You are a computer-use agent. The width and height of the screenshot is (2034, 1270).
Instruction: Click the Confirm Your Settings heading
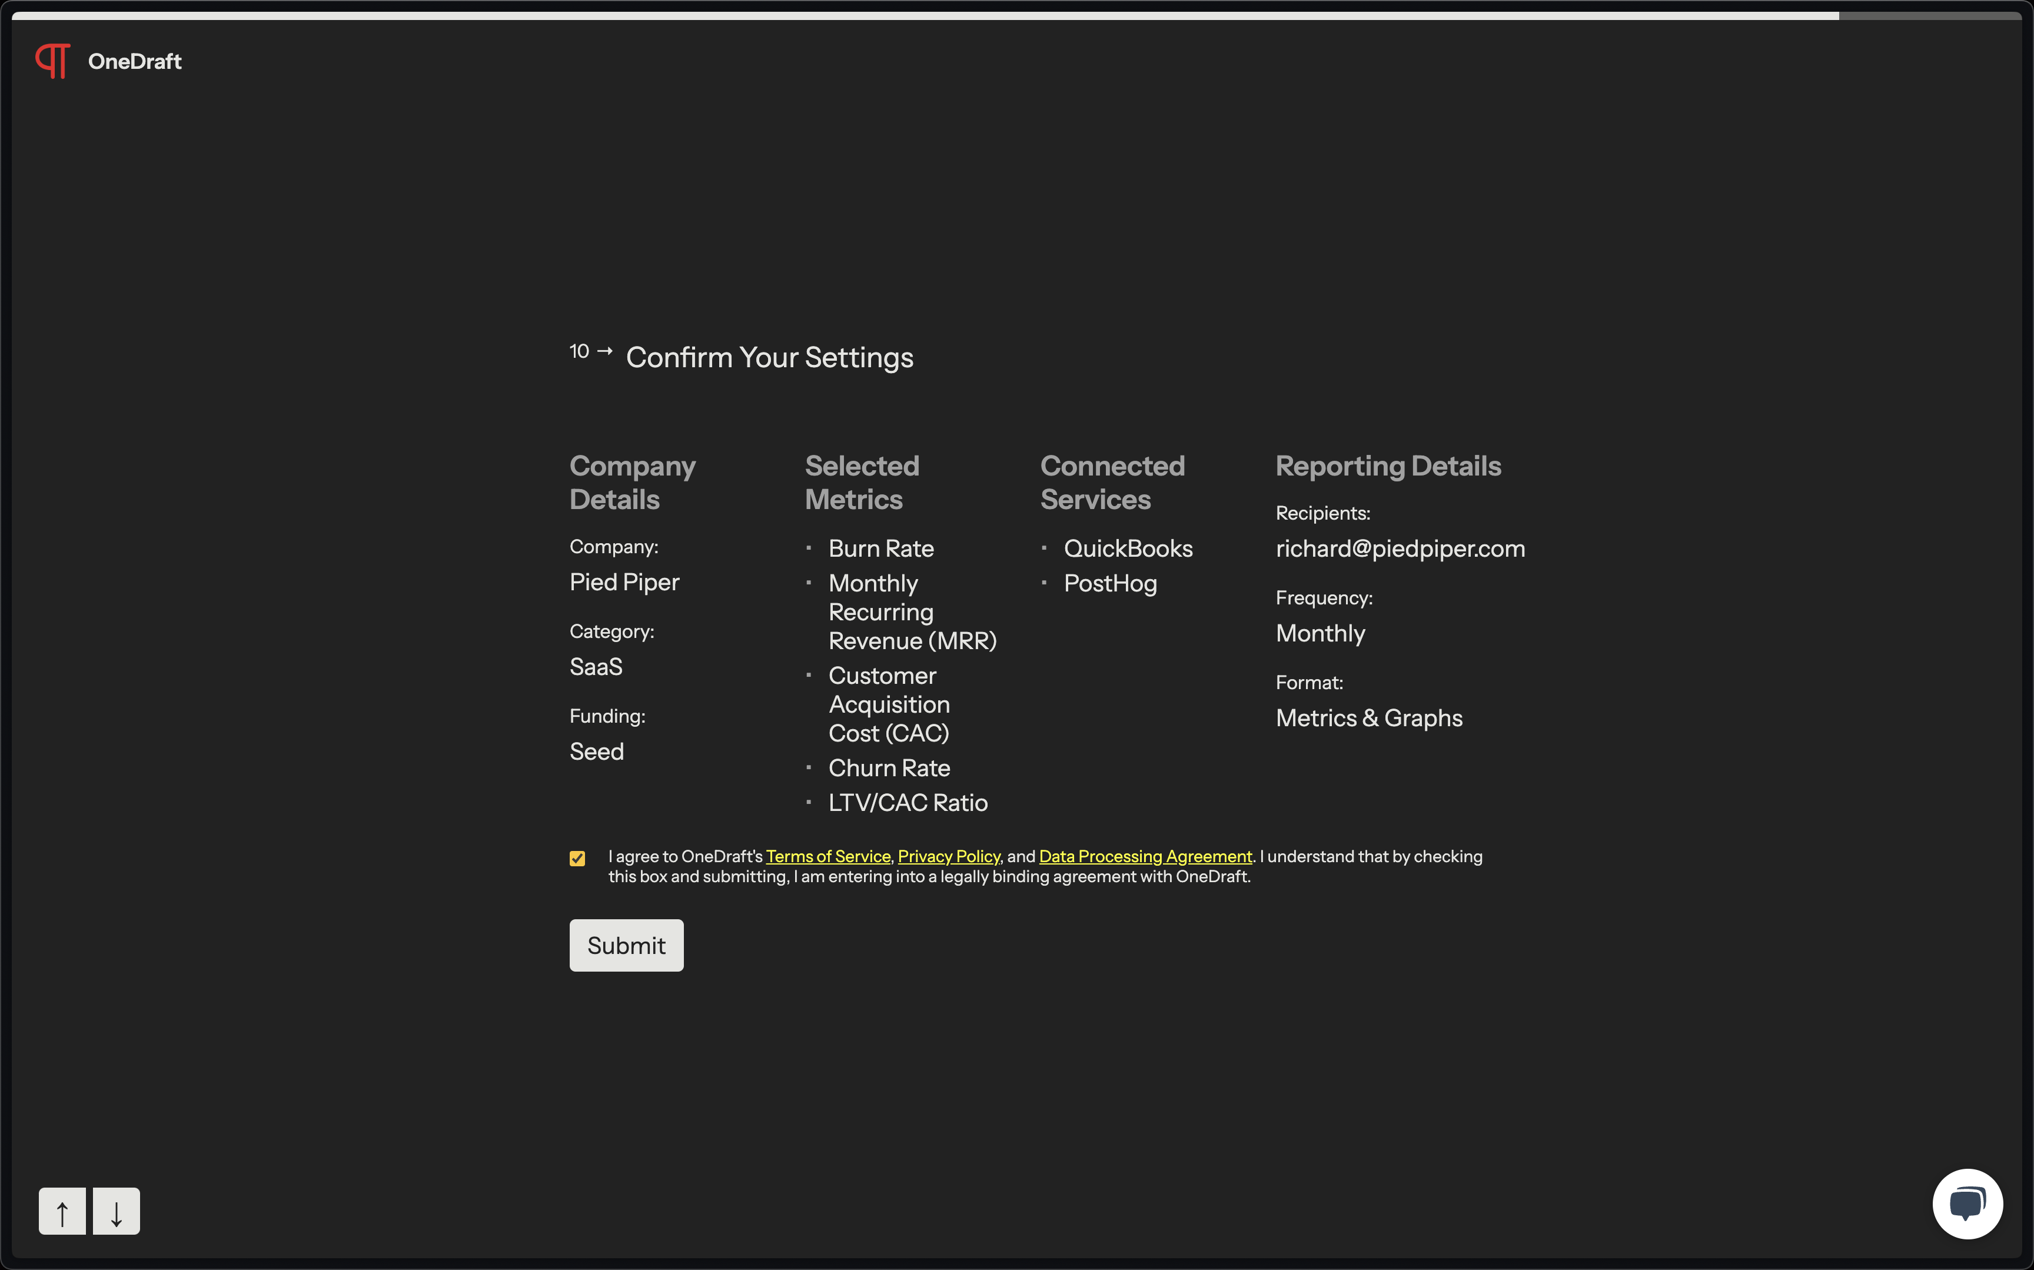tap(769, 357)
